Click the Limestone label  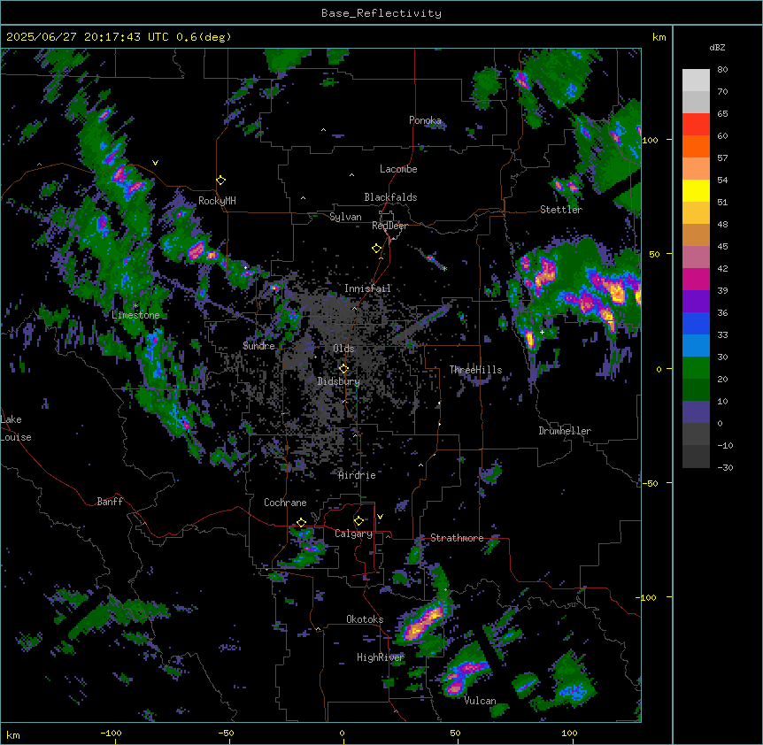point(135,315)
